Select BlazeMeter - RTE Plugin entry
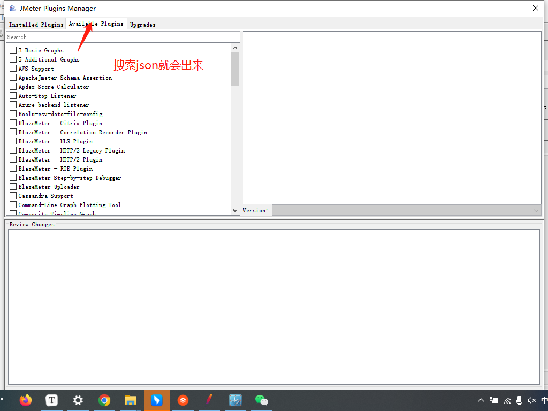The image size is (548, 411). pos(56,169)
